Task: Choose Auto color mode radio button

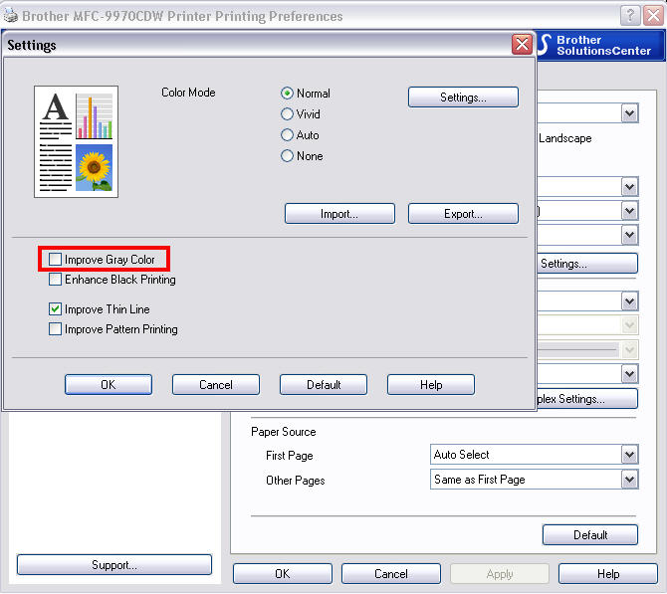Action: click(x=288, y=135)
